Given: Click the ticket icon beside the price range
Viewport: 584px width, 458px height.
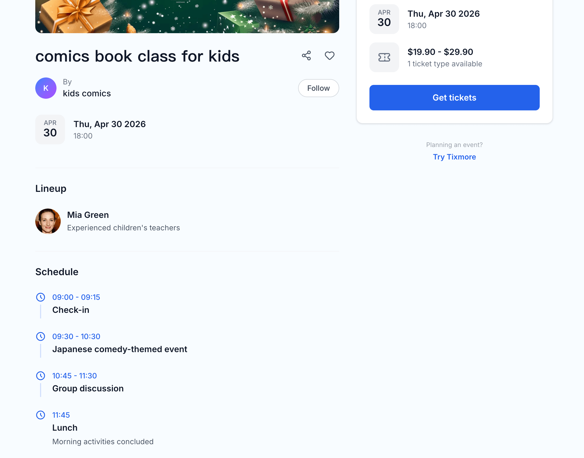Looking at the screenshot, I should [x=384, y=57].
